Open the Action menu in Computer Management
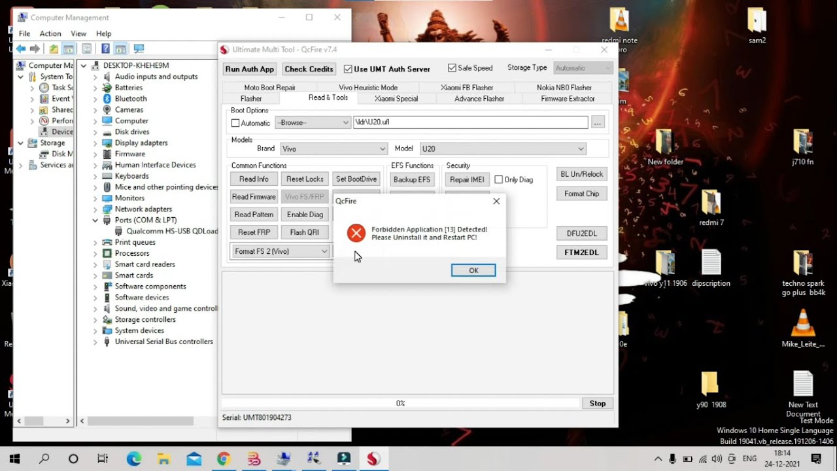This screenshot has height=471, width=837. [50, 33]
